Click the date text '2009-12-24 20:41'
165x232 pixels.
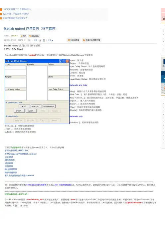(x=14, y=49)
